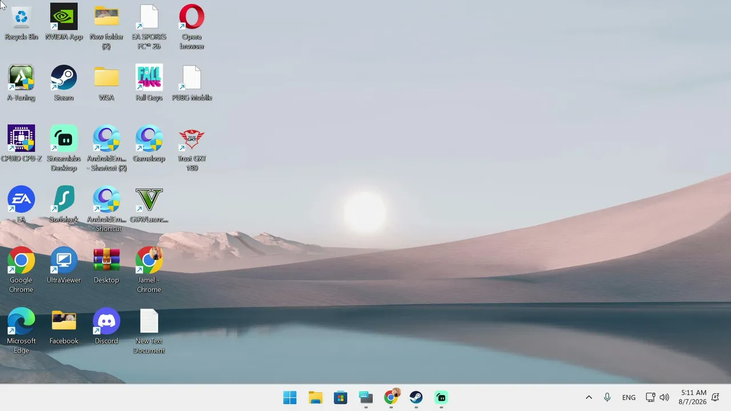Select the Streamlabs Desktop shortcut icon
Screen dimensions: 731x411
pos(64,148)
